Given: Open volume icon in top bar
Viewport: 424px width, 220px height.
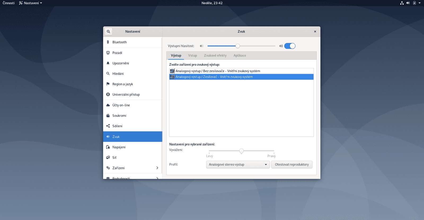Looking at the screenshot, I should (408, 3).
